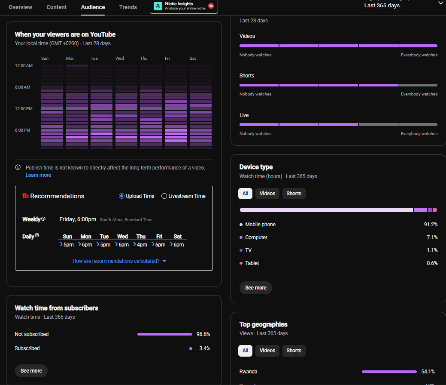Click See more under Watch time from subscribers

coord(31,371)
